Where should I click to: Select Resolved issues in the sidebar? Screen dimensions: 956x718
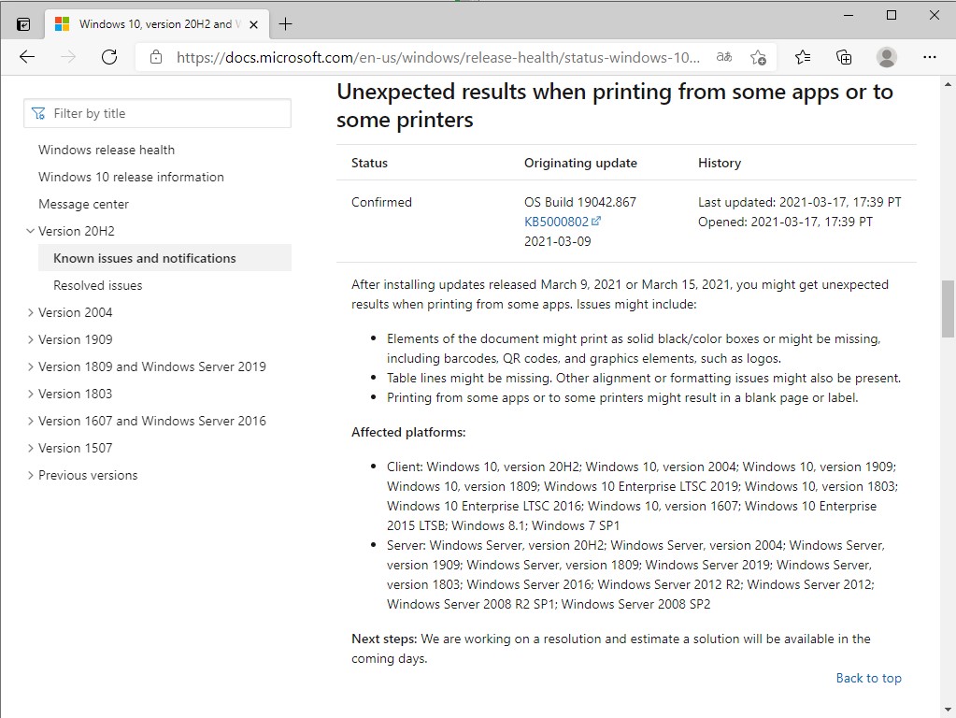coord(98,284)
